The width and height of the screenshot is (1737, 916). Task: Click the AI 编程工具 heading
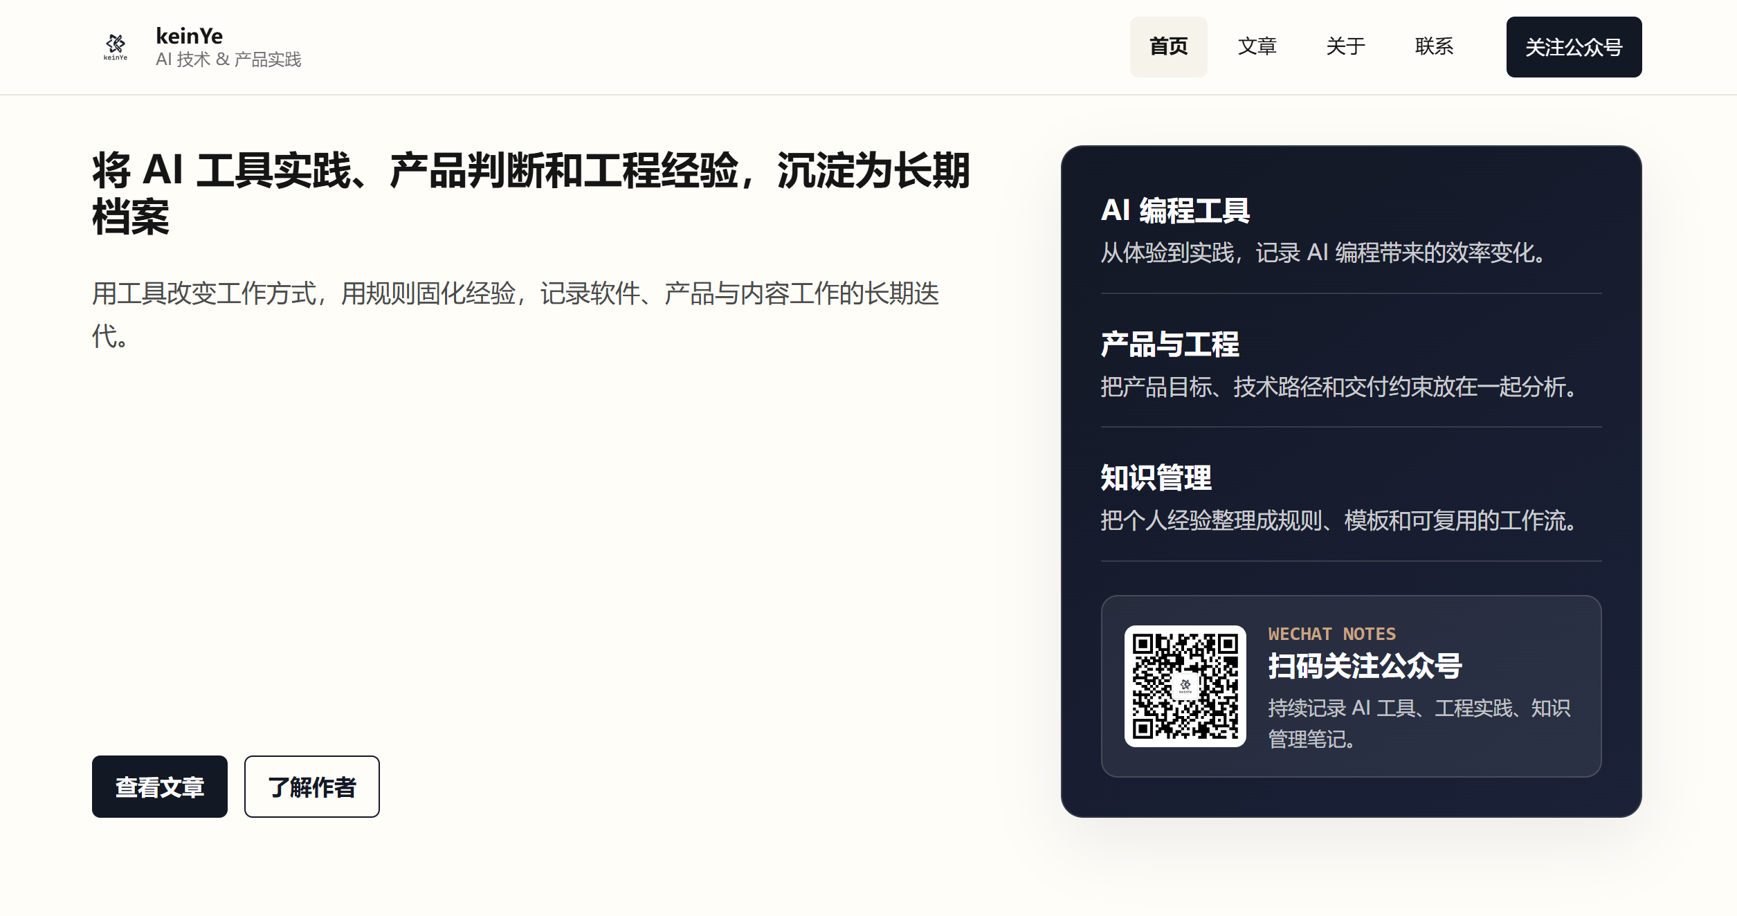(x=1175, y=210)
